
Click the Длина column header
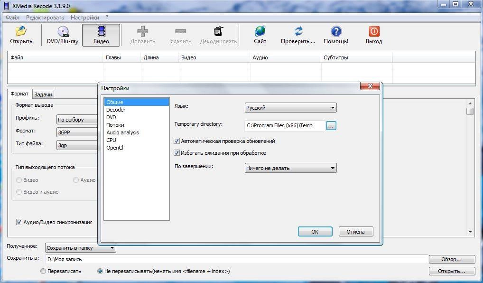(x=159, y=57)
